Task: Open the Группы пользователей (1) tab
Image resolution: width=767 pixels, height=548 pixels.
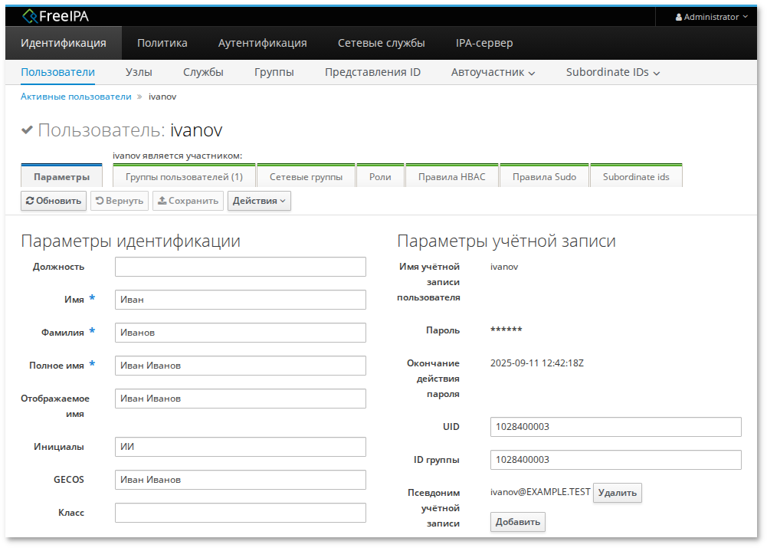Action: (x=184, y=177)
